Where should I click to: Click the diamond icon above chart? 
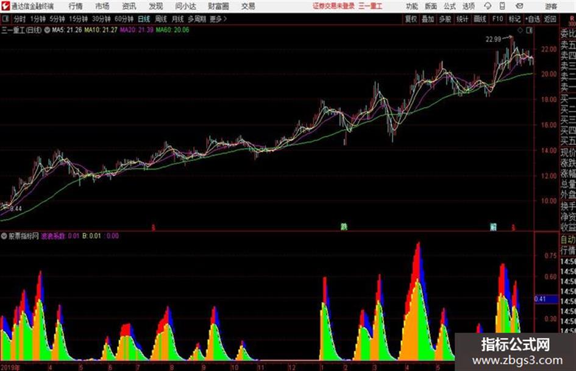520,30
